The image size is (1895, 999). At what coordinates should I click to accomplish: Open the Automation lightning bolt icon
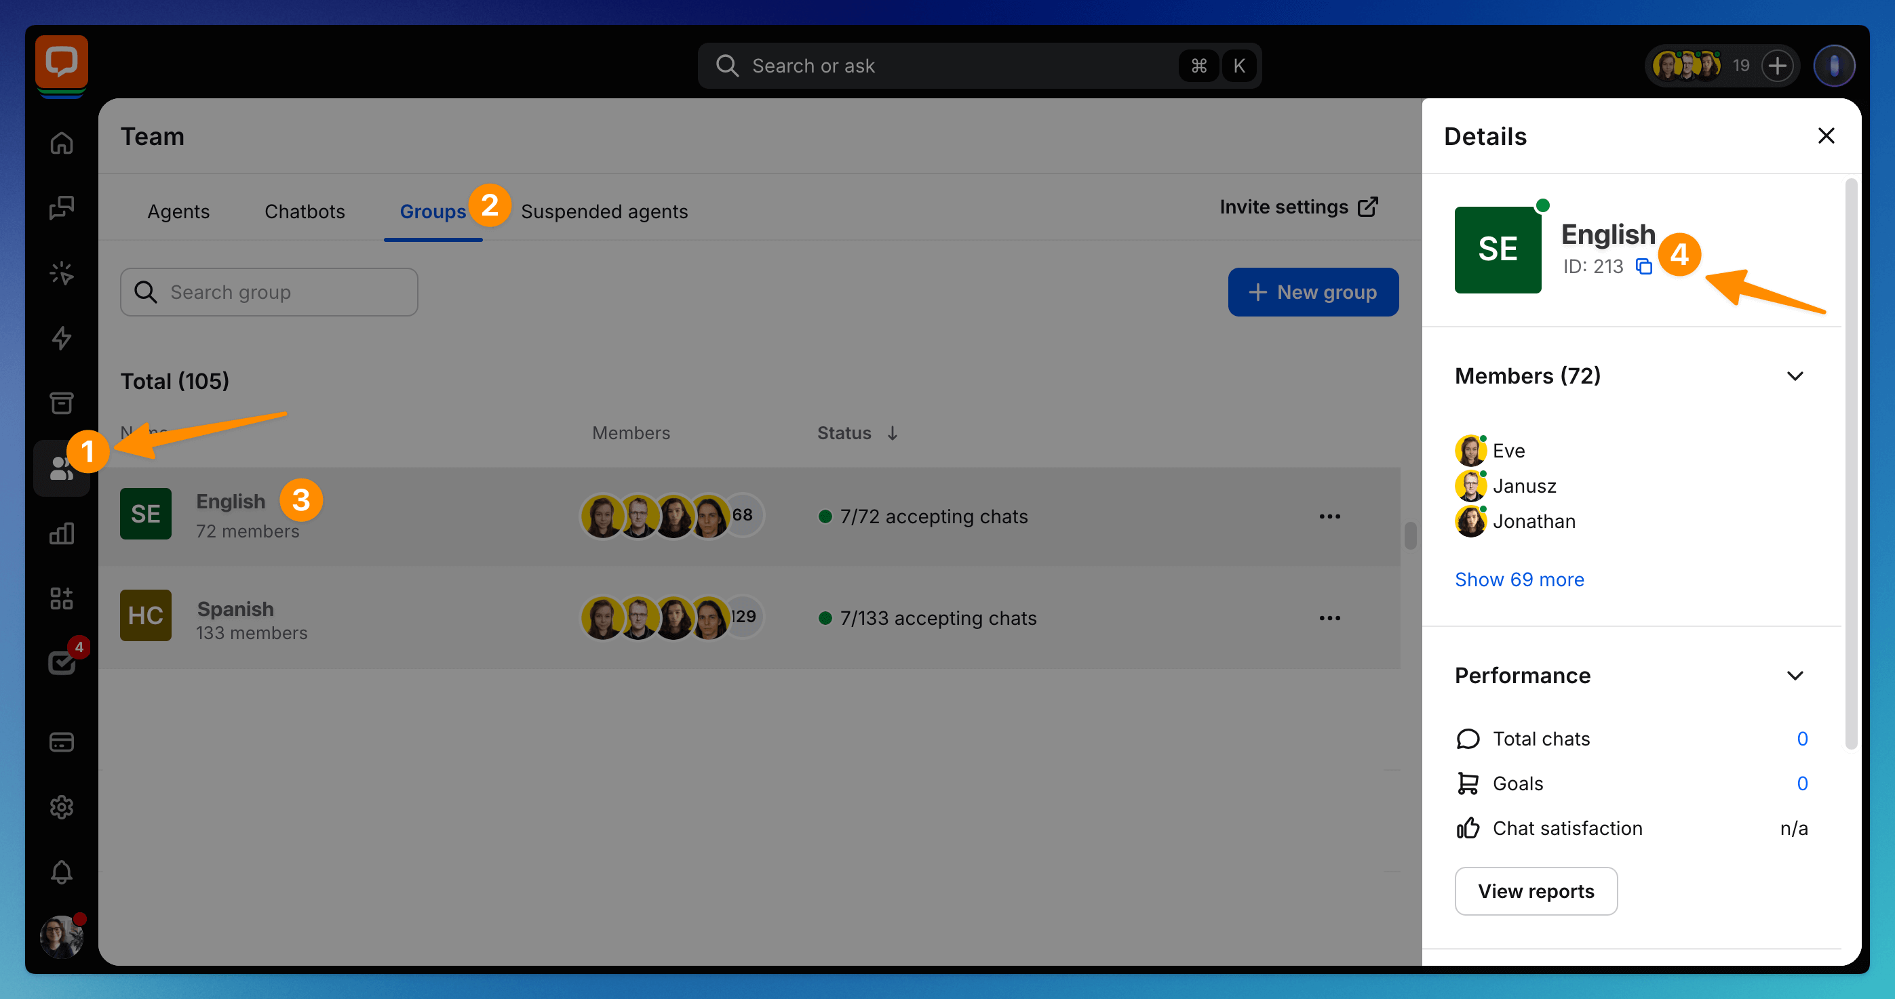pos(62,338)
